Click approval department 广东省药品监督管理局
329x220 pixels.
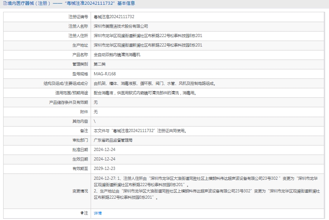tap(113, 140)
